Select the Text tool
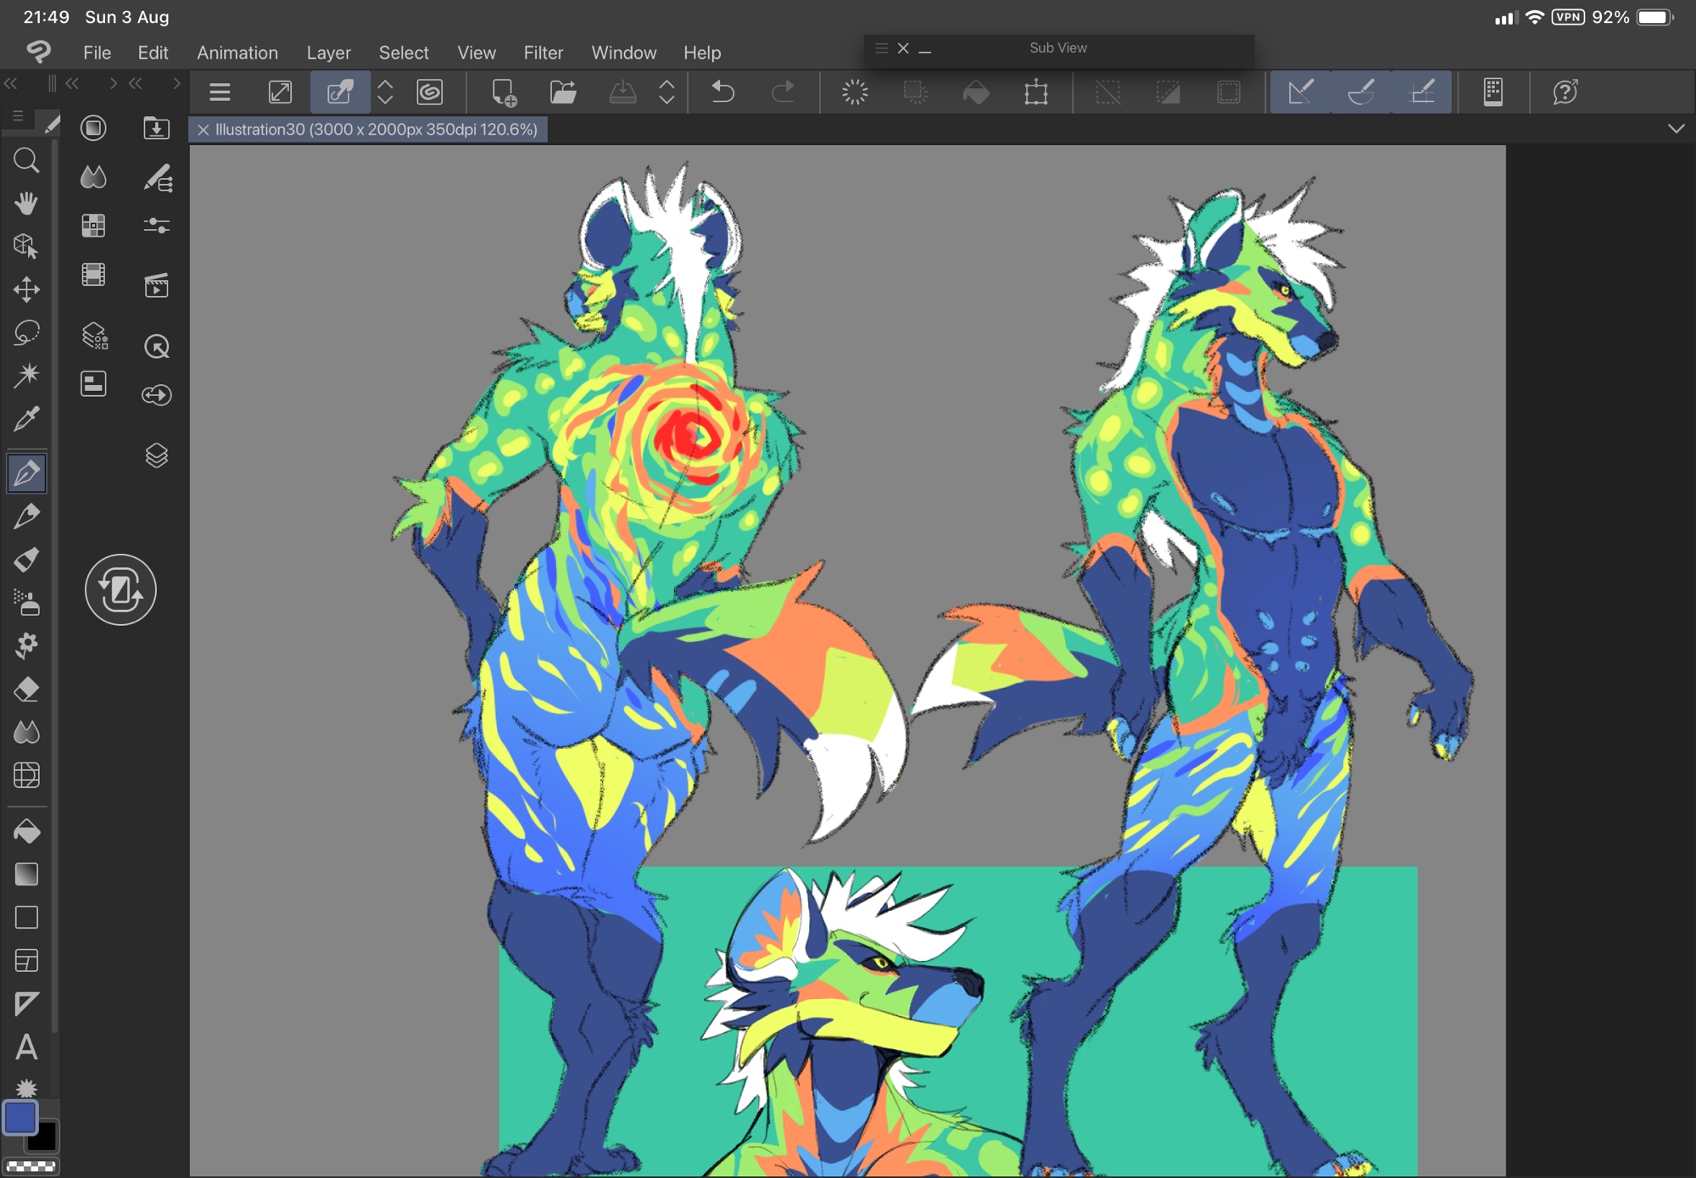The width and height of the screenshot is (1696, 1178). pyautogui.click(x=26, y=1048)
